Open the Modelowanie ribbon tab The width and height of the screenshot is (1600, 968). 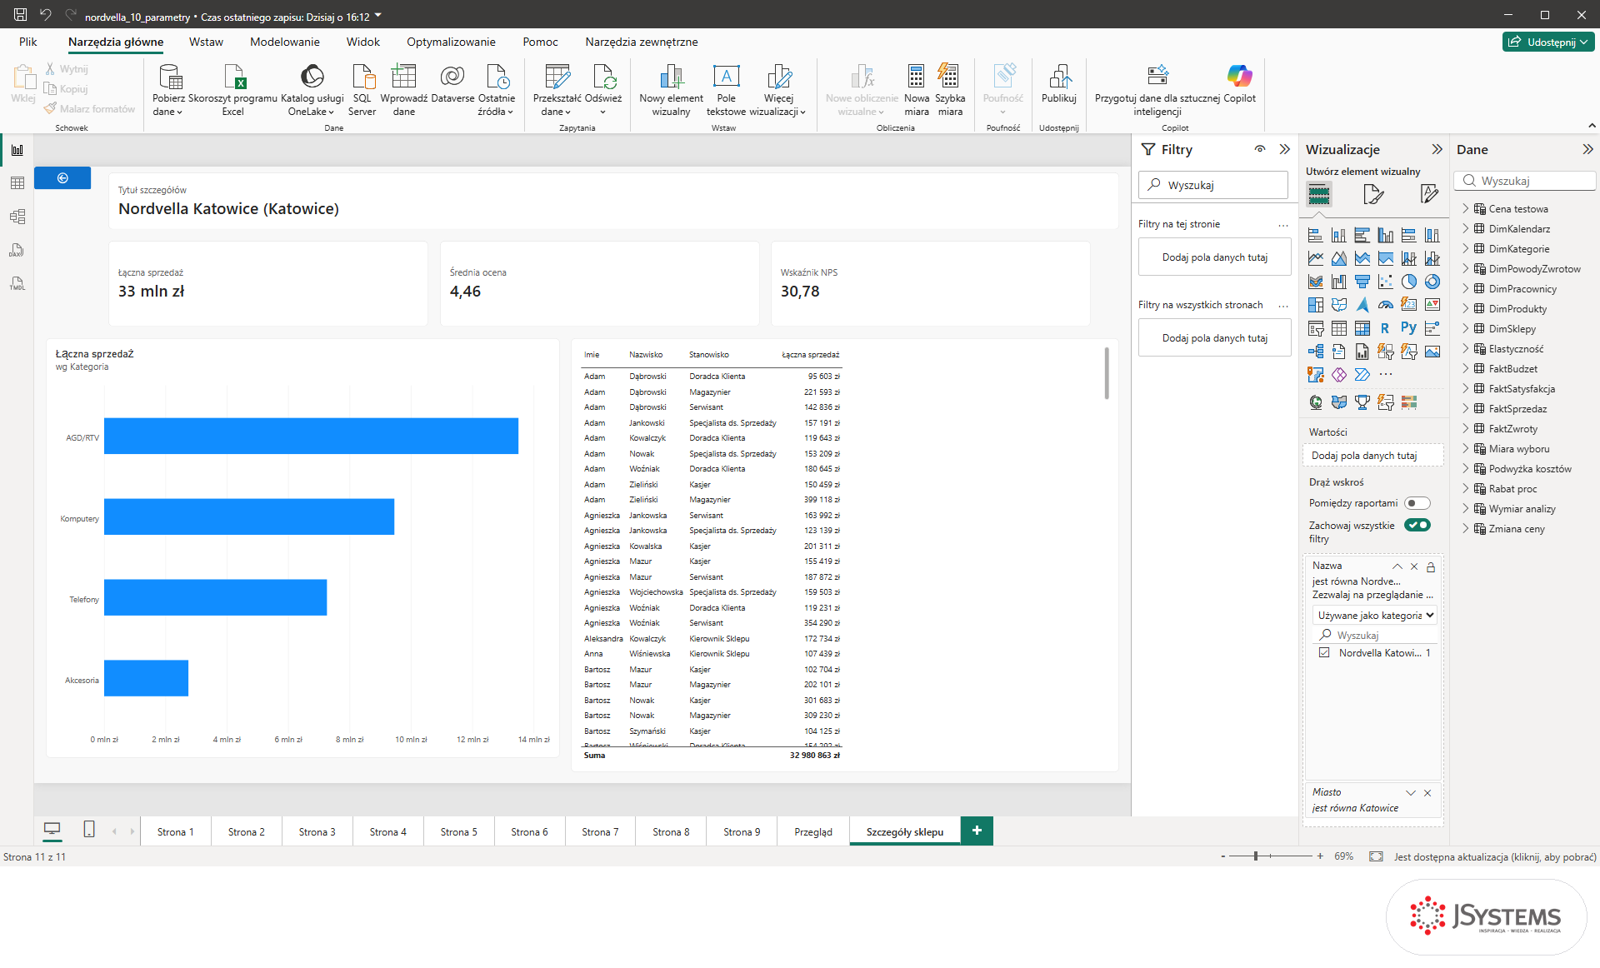click(x=285, y=42)
